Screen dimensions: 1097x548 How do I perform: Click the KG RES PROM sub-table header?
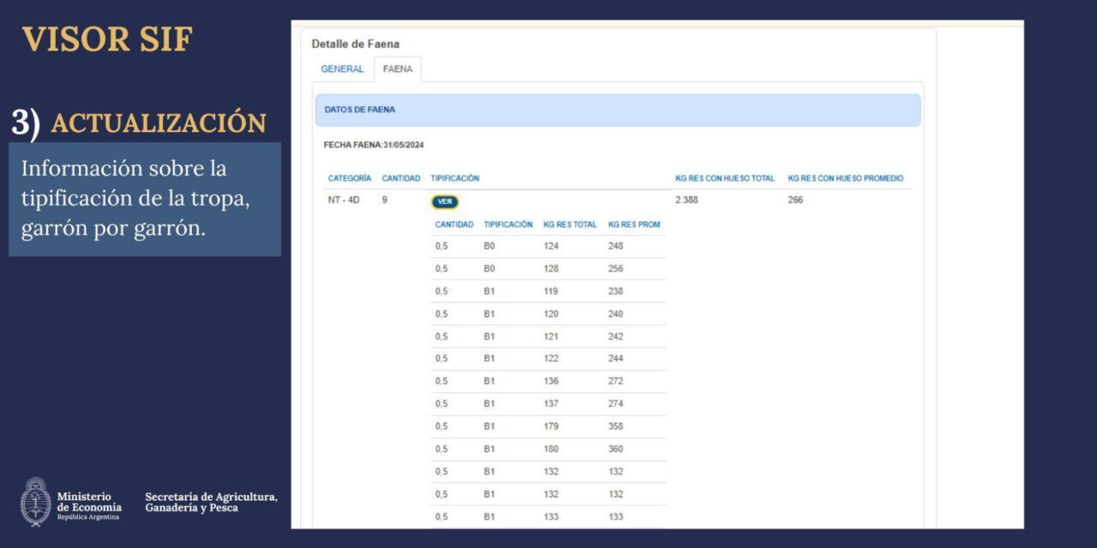634,224
